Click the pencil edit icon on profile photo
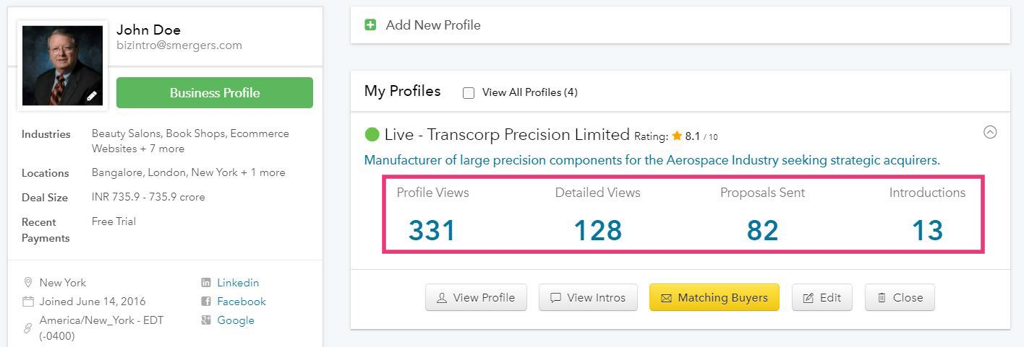The width and height of the screenshot is (1024, 347). pyautogui.click(x=92, y=96)
